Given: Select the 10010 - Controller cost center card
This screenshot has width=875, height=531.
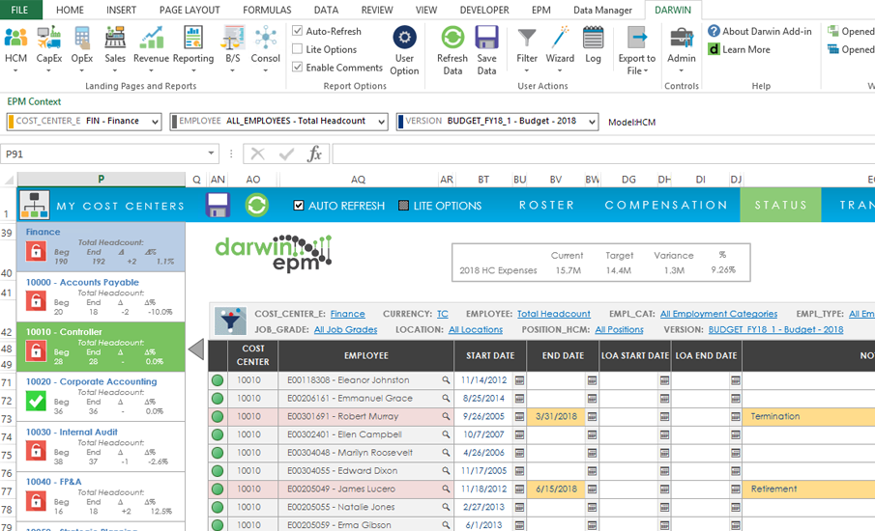Looking at the screenshot, I should pyautogui.click(x=101, y=347).
